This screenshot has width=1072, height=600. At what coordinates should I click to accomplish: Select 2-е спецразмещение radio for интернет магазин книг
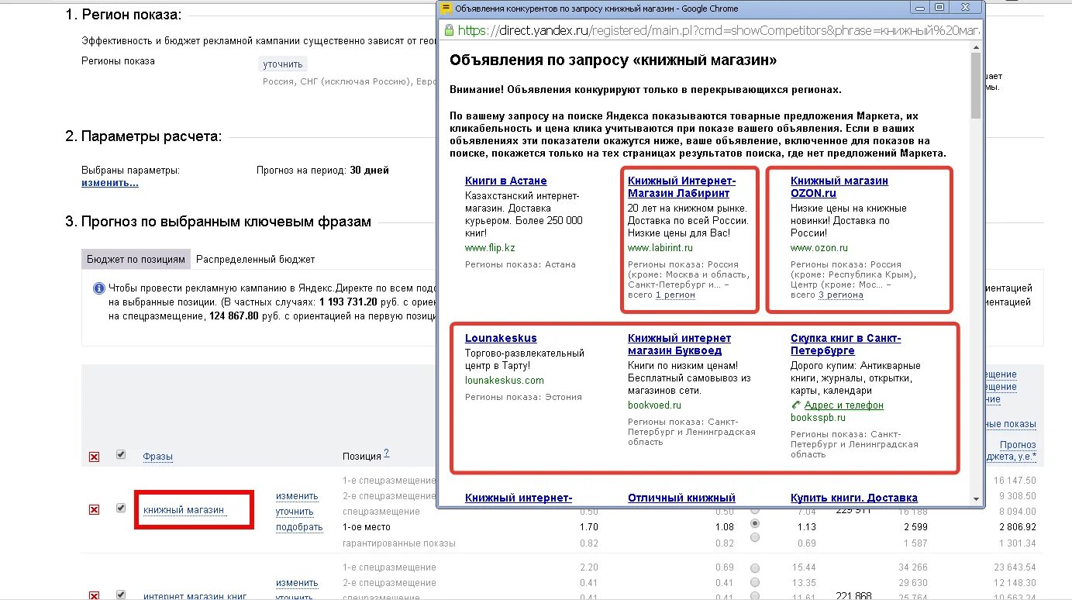tap(755, 582)
